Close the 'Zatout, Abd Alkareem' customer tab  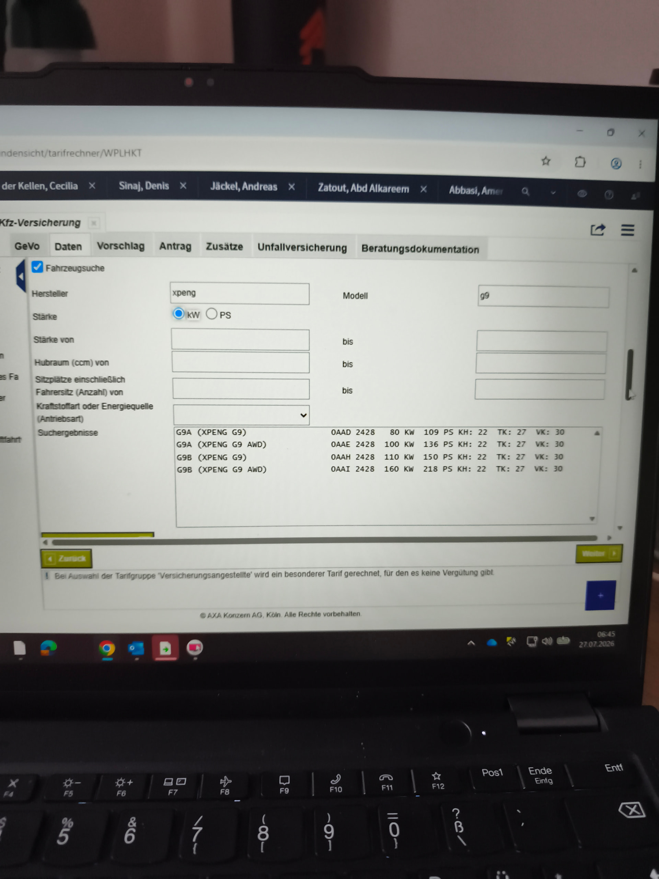coord(424,189)
